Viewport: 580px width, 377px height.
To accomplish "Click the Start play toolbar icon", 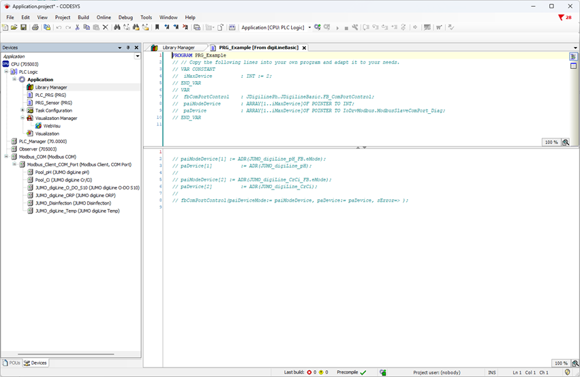I will (x=337, y=28).
